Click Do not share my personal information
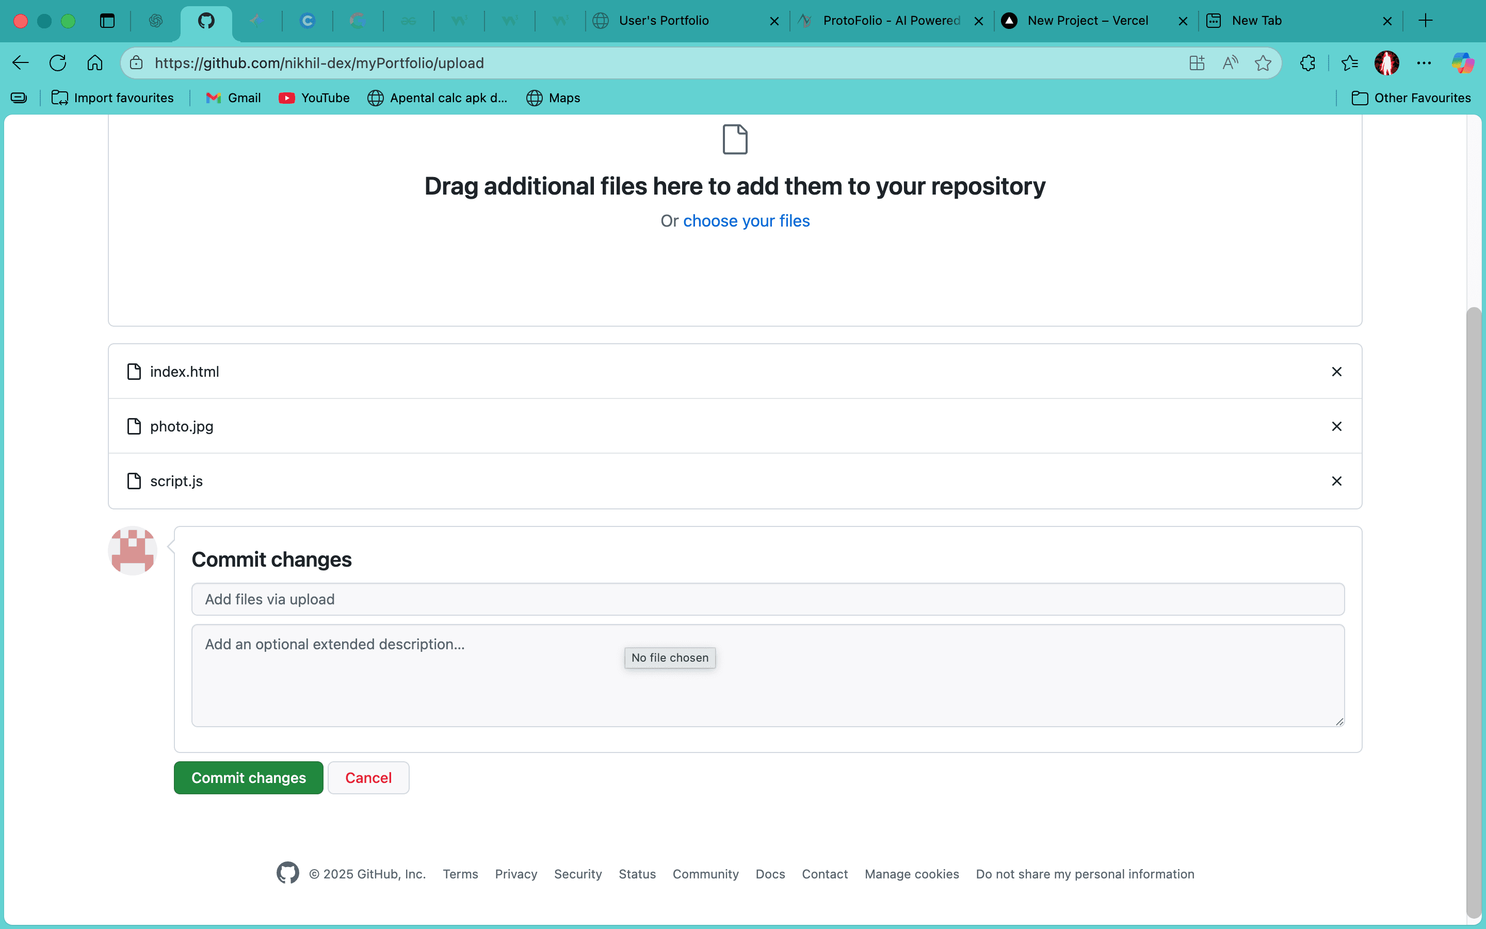Screen dimensions: 1486x929 (1085, 874)
